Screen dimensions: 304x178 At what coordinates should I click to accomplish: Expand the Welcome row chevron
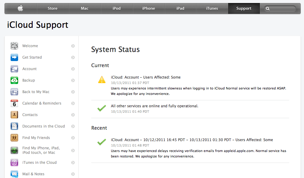(x=73, y=46)
